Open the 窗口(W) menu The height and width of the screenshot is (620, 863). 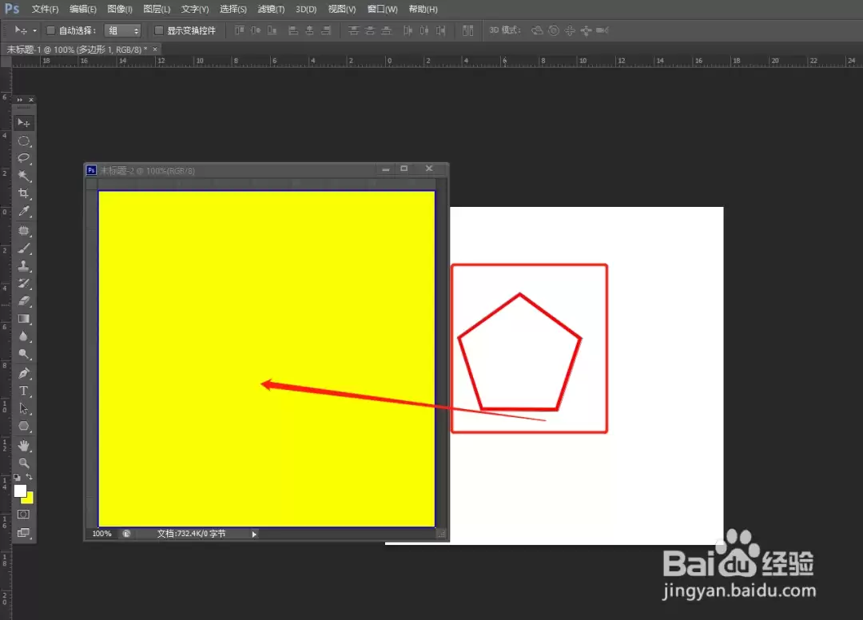click(382, 10)
